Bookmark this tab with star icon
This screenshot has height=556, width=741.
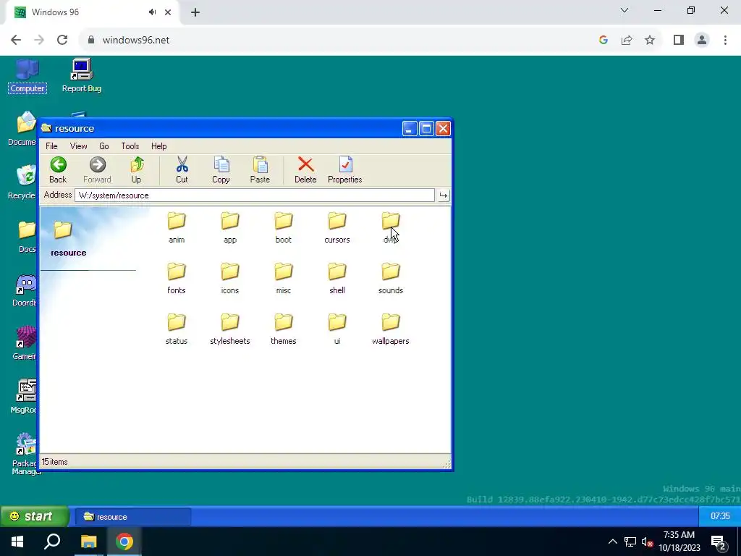pos(650,41)
